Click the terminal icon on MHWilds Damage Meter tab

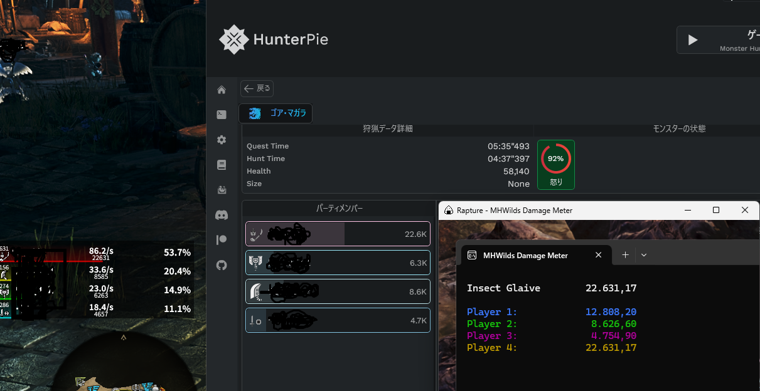point(471,255)
